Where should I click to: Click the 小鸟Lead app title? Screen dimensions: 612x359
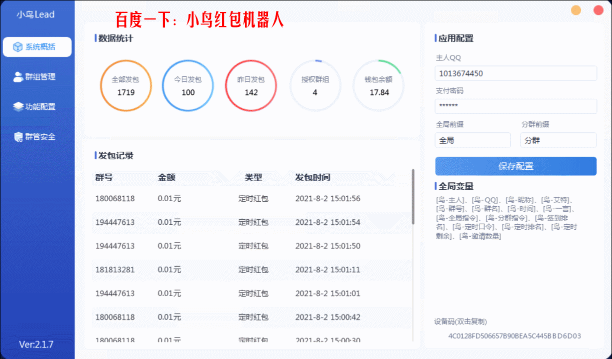[x=35, y=14]
